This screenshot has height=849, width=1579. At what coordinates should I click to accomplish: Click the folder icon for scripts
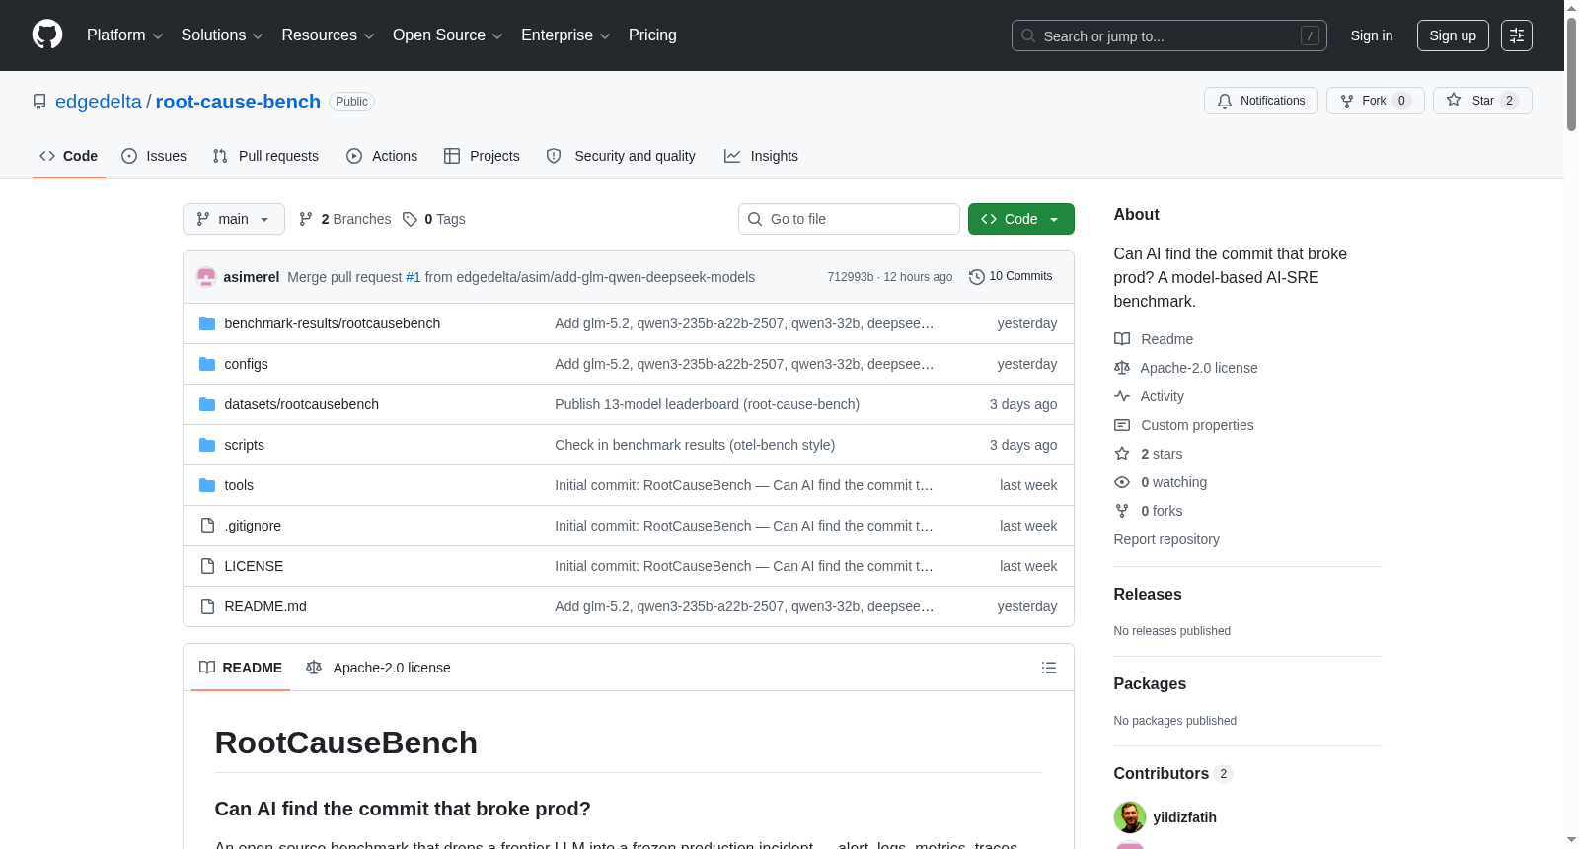207,445
